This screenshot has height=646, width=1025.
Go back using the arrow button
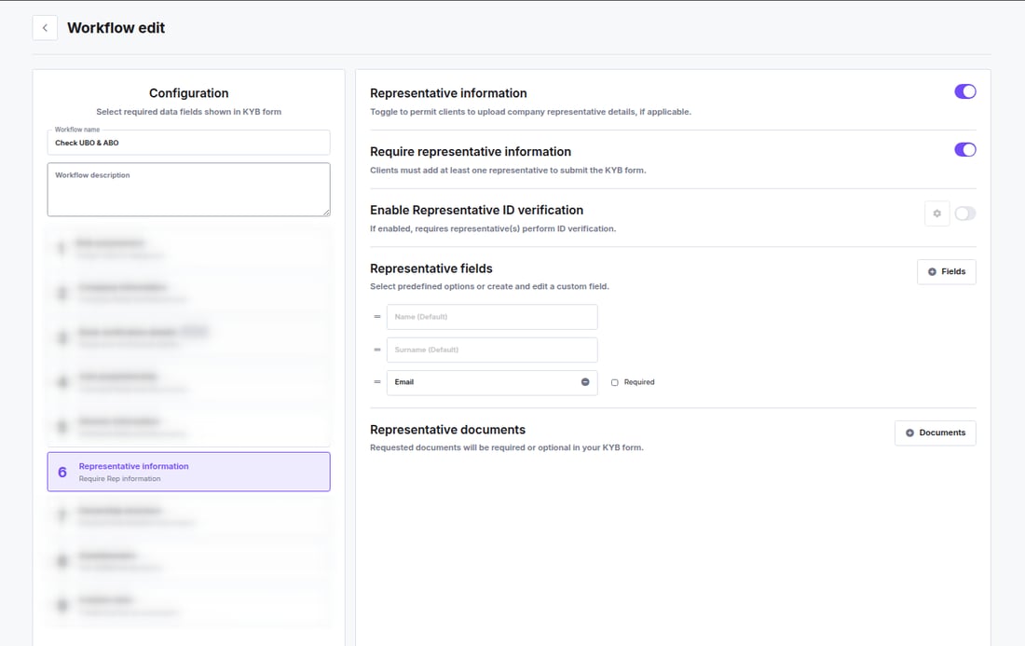[x=45, y=28]
